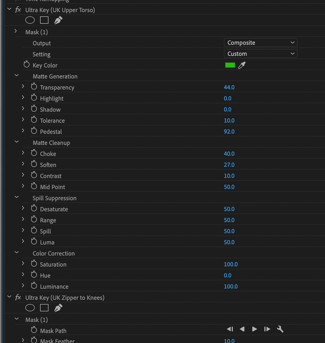The image size is (325, 343).
Task: Toggle animation stopwatch for Transparency
Action: tap(34, 87)
